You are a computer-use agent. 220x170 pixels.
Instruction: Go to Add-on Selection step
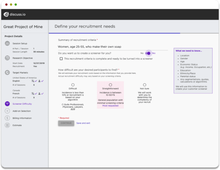tap(22, 111)
